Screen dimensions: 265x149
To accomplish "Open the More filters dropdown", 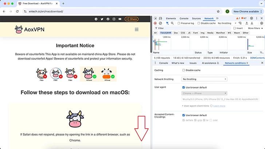I will click(x=256, y=28).
